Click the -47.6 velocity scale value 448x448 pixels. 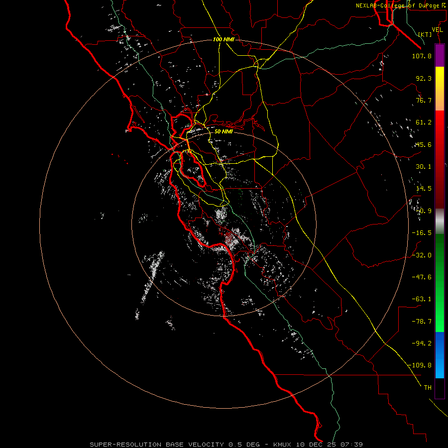(x=422, y=277)
